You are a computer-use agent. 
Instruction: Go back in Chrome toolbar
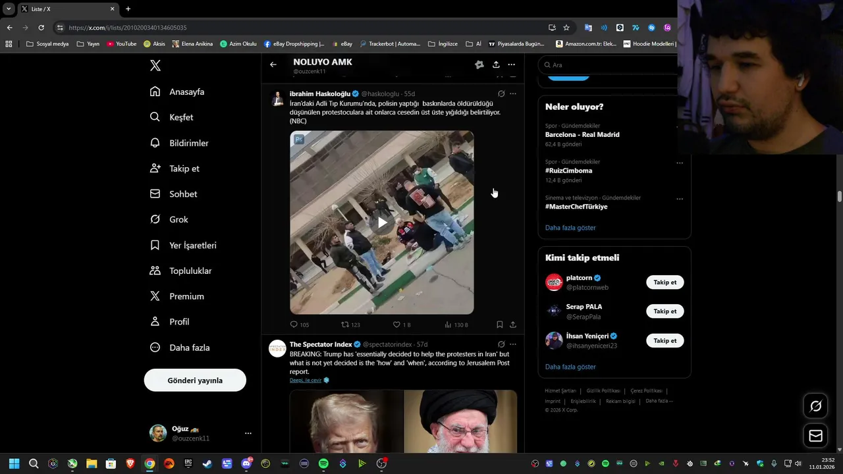pos(9,28)
